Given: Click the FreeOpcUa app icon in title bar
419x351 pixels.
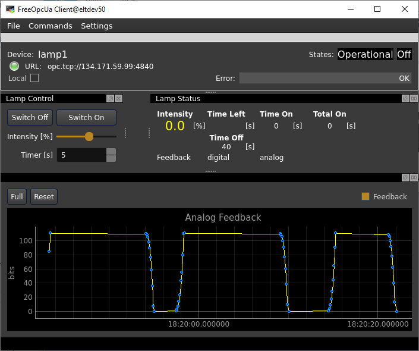Looking at the screenshot, I should pyautogui.click(x=10, y=10).
